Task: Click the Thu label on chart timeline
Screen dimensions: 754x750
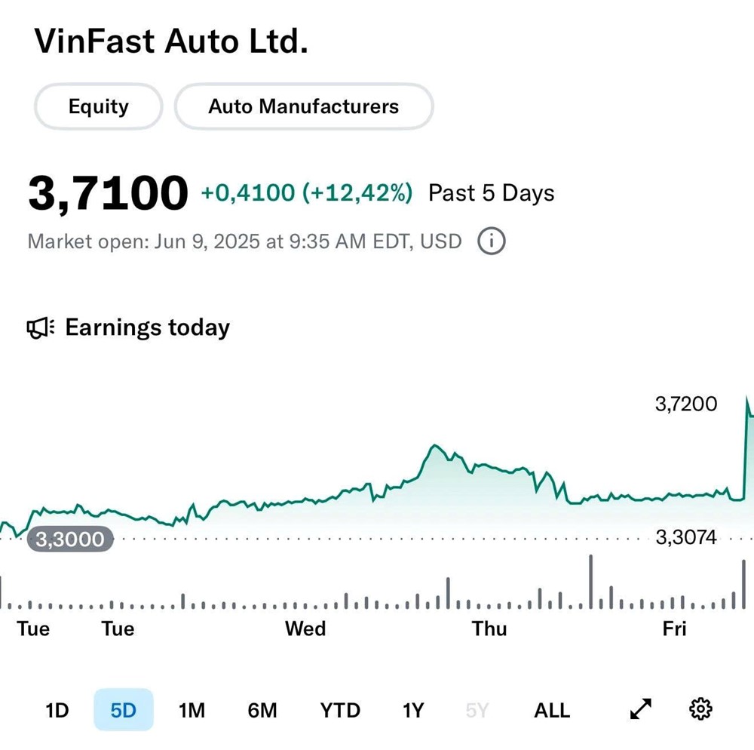Action: (x=489, y=629)
